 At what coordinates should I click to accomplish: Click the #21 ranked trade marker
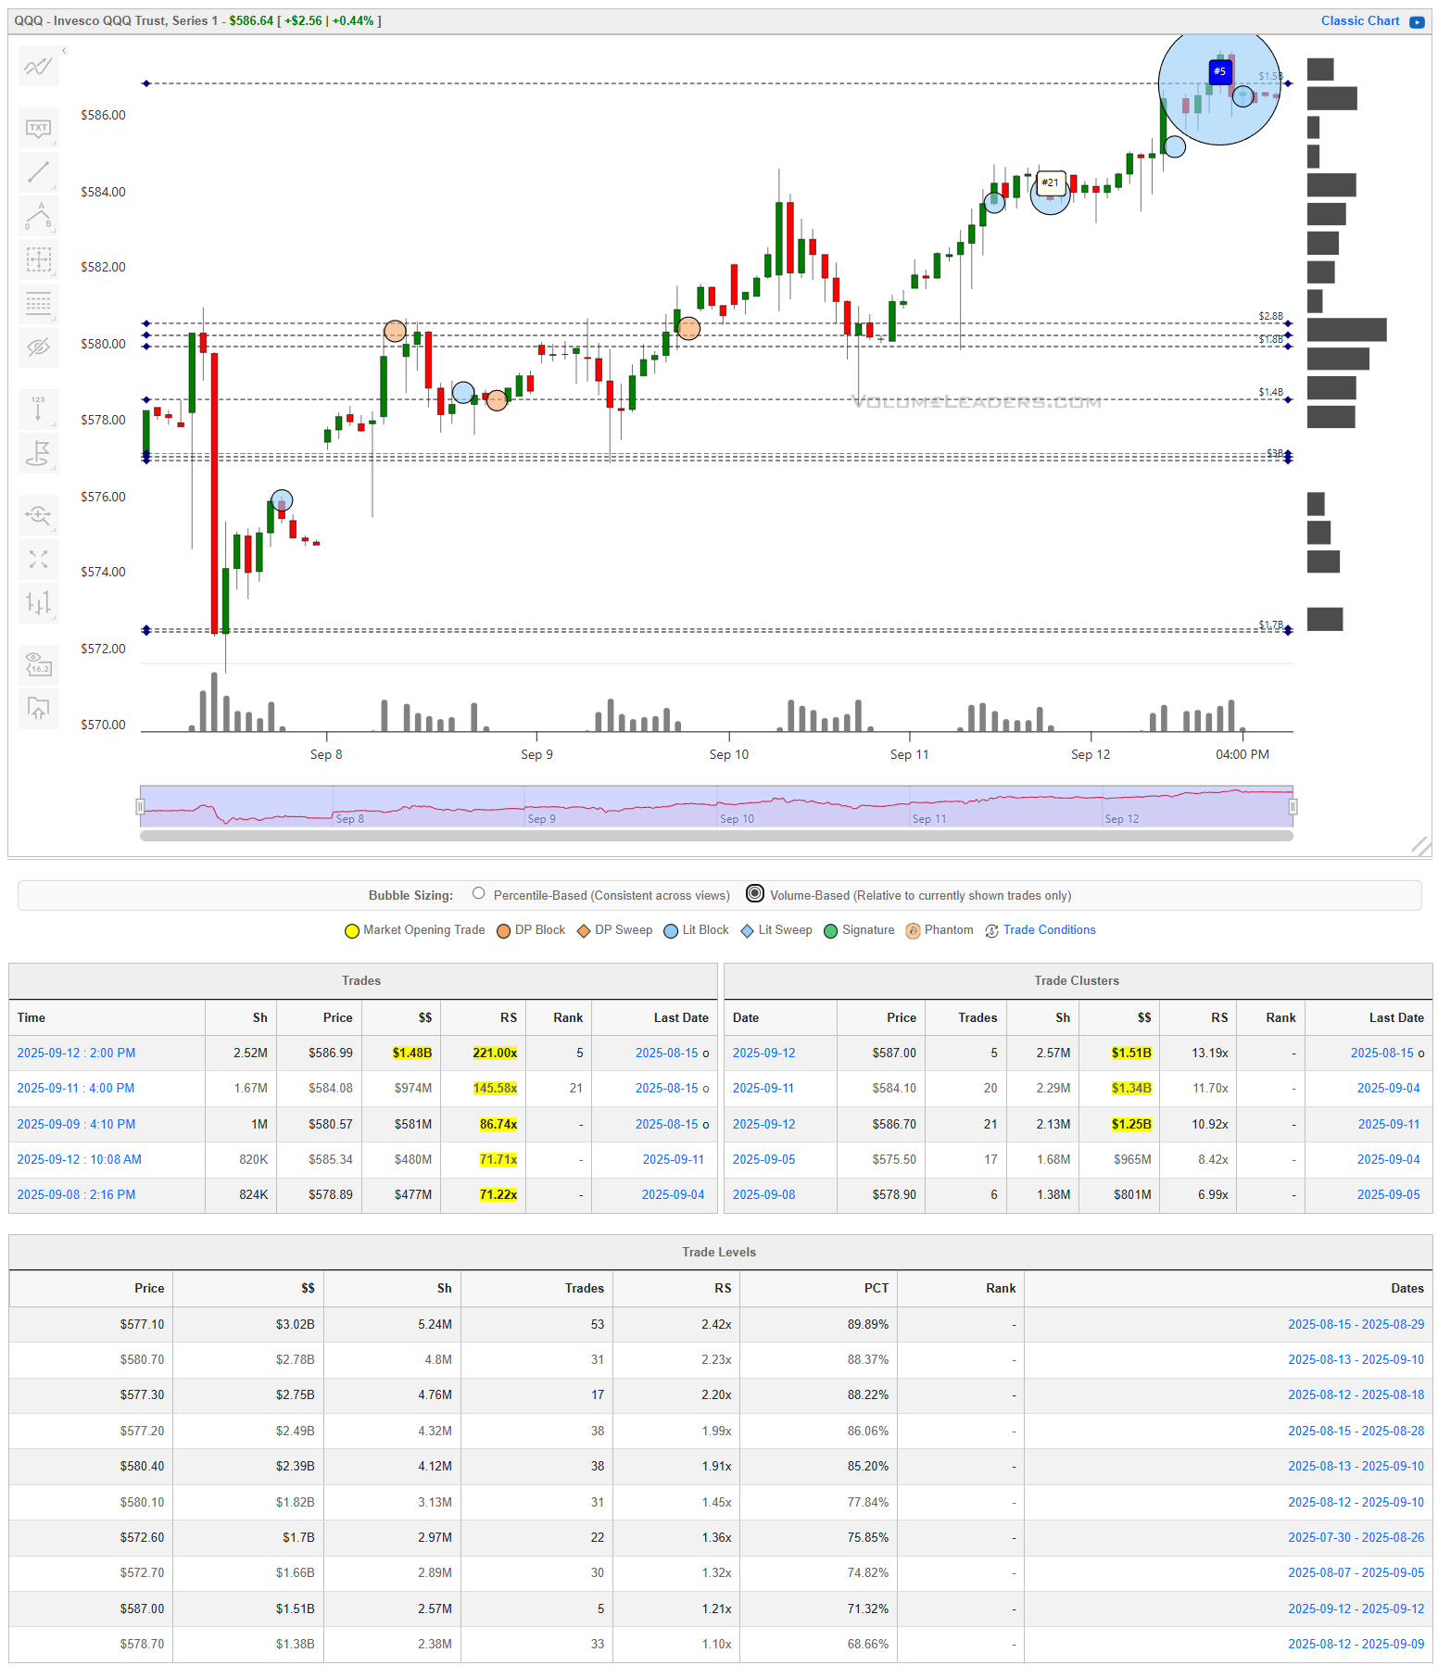coord(1050,183)
